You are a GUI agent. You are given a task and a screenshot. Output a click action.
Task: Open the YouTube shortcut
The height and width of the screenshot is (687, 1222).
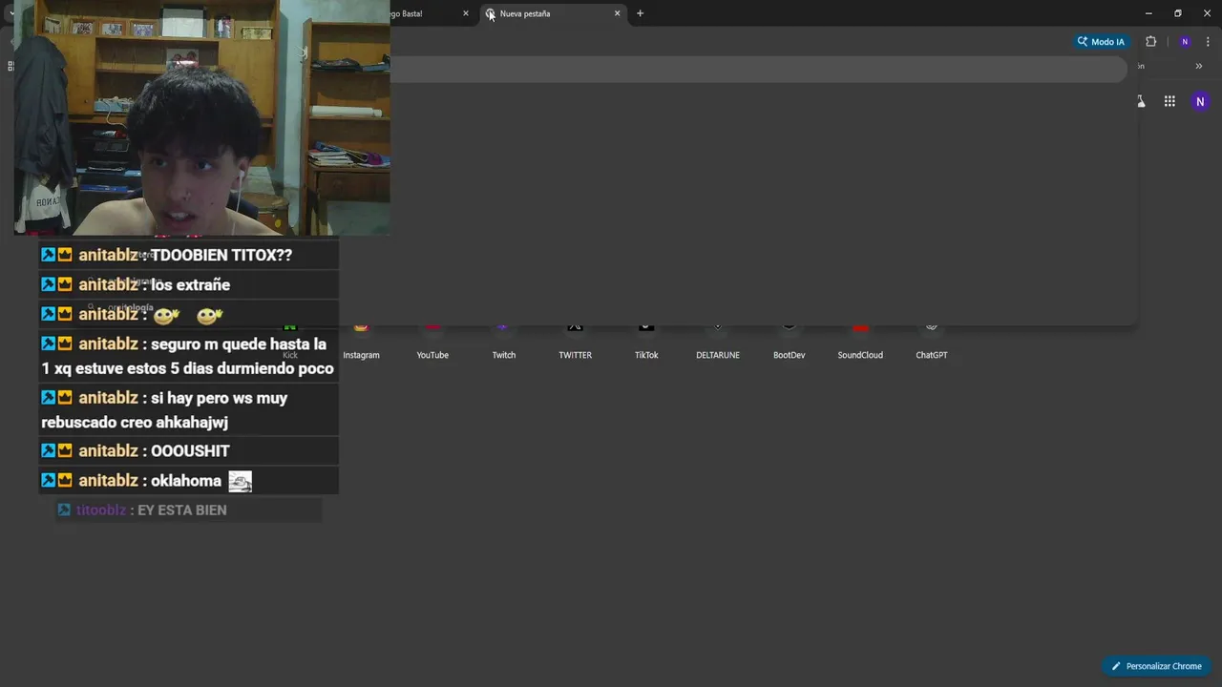tap(432, 341)
